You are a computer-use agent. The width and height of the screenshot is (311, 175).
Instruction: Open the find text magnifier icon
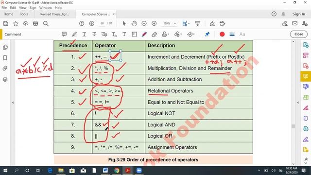46,24
